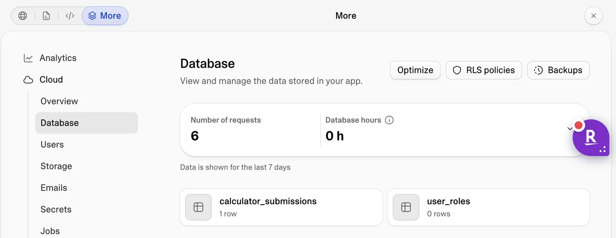Open Backups
This screenshot has height=238, width=616.
click(558, 70)
